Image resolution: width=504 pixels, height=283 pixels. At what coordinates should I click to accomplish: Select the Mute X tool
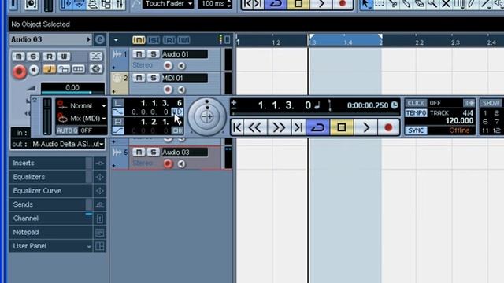[446, 4]
